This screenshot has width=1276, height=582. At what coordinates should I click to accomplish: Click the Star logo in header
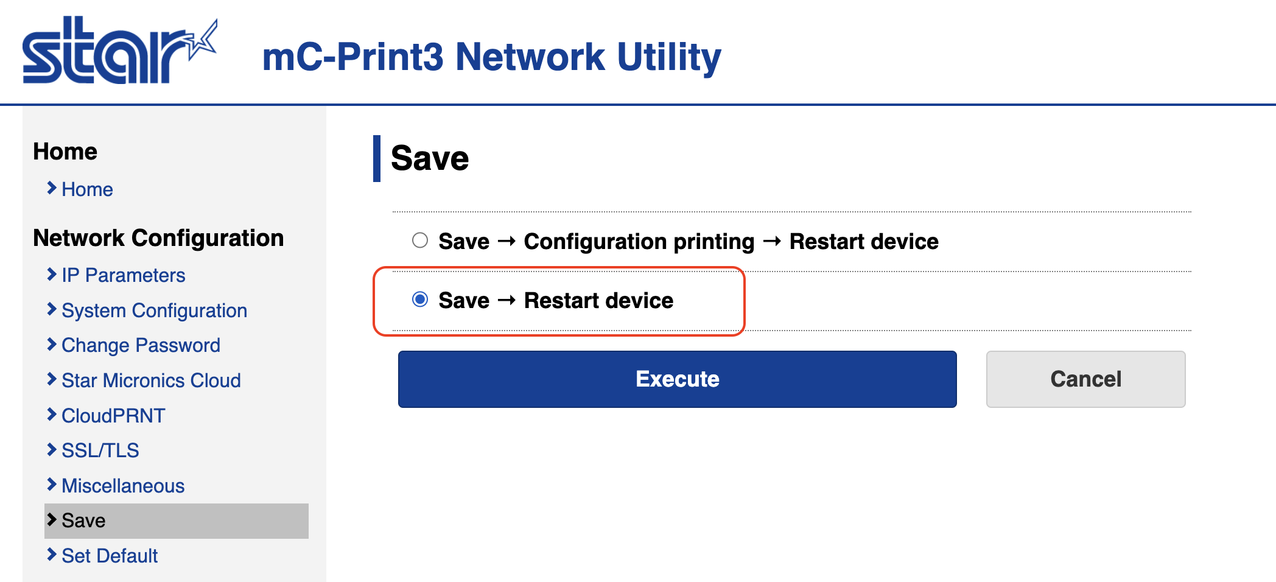coord(119,51)
